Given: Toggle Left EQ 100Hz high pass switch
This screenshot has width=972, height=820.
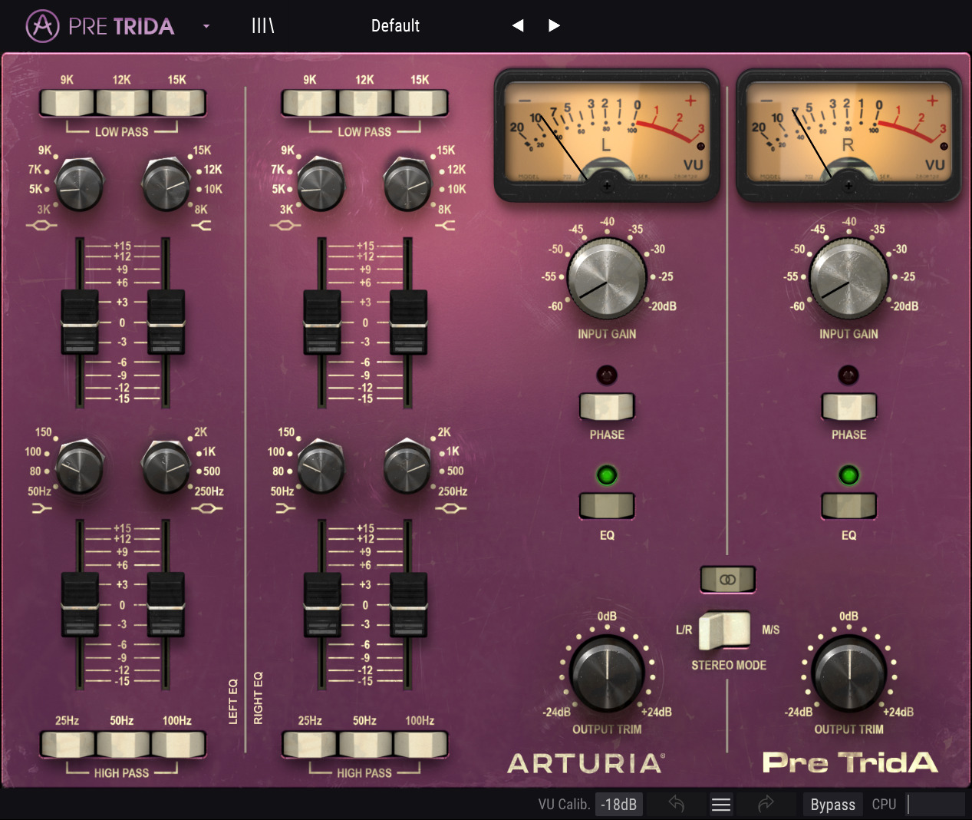Looking at the screenshot, I should (x=178, y=744).
